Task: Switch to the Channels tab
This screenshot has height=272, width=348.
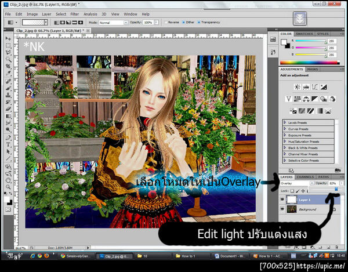Action: [x=305, y=177]
